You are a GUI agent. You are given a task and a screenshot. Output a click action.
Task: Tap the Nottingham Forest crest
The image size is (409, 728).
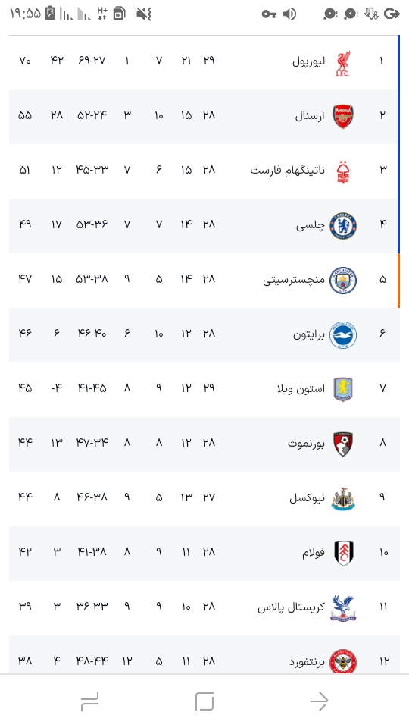pyautogui.click(x=342, y=171)
